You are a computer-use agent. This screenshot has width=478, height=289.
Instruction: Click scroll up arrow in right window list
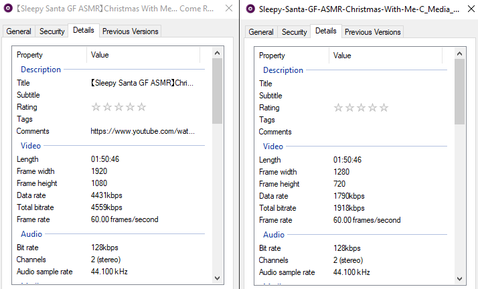coord(459,54)
